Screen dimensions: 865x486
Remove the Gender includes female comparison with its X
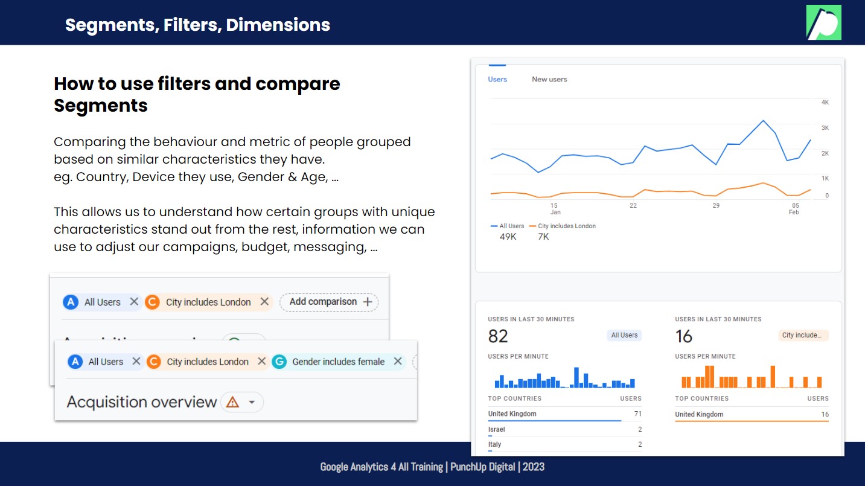[397, 361]
